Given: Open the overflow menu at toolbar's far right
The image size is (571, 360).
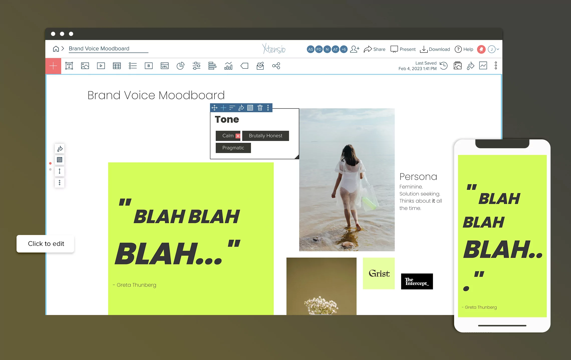Looking at the screenshot, I should (495, 65).
